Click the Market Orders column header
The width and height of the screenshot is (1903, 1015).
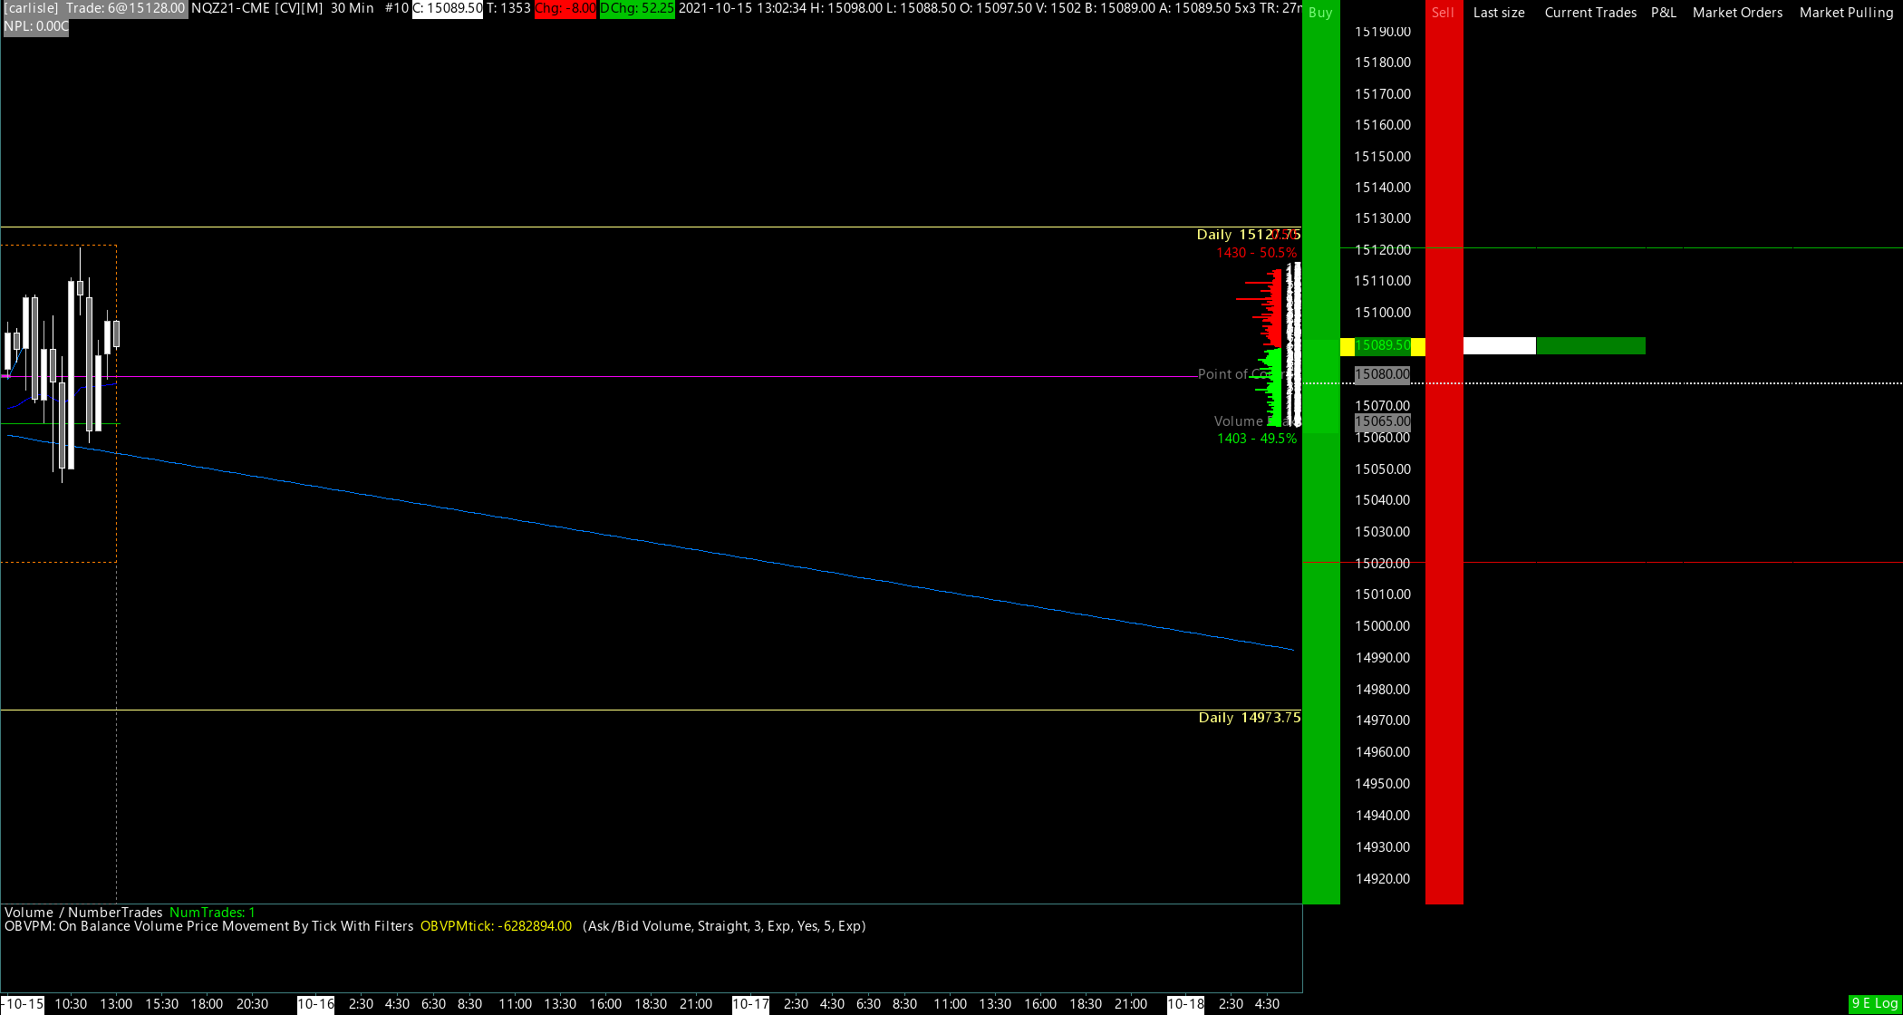click(1737, 13)
